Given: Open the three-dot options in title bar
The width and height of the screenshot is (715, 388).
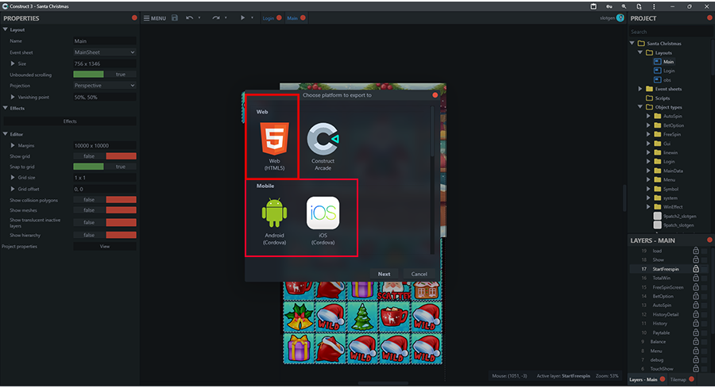Looking at the screenshot, I should coord(654,6).
